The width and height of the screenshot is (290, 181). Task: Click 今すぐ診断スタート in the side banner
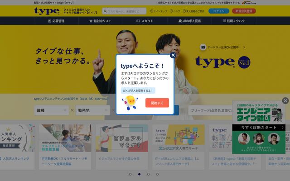tap(259, 128)
